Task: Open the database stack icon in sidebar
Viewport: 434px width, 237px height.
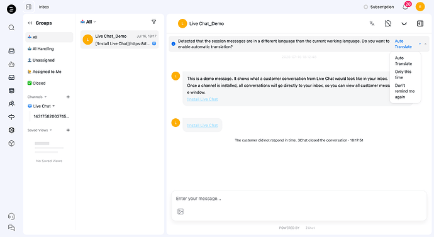Action: tap(11, 91)
